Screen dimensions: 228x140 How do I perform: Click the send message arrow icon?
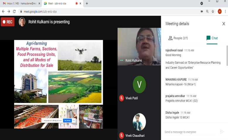222,132
